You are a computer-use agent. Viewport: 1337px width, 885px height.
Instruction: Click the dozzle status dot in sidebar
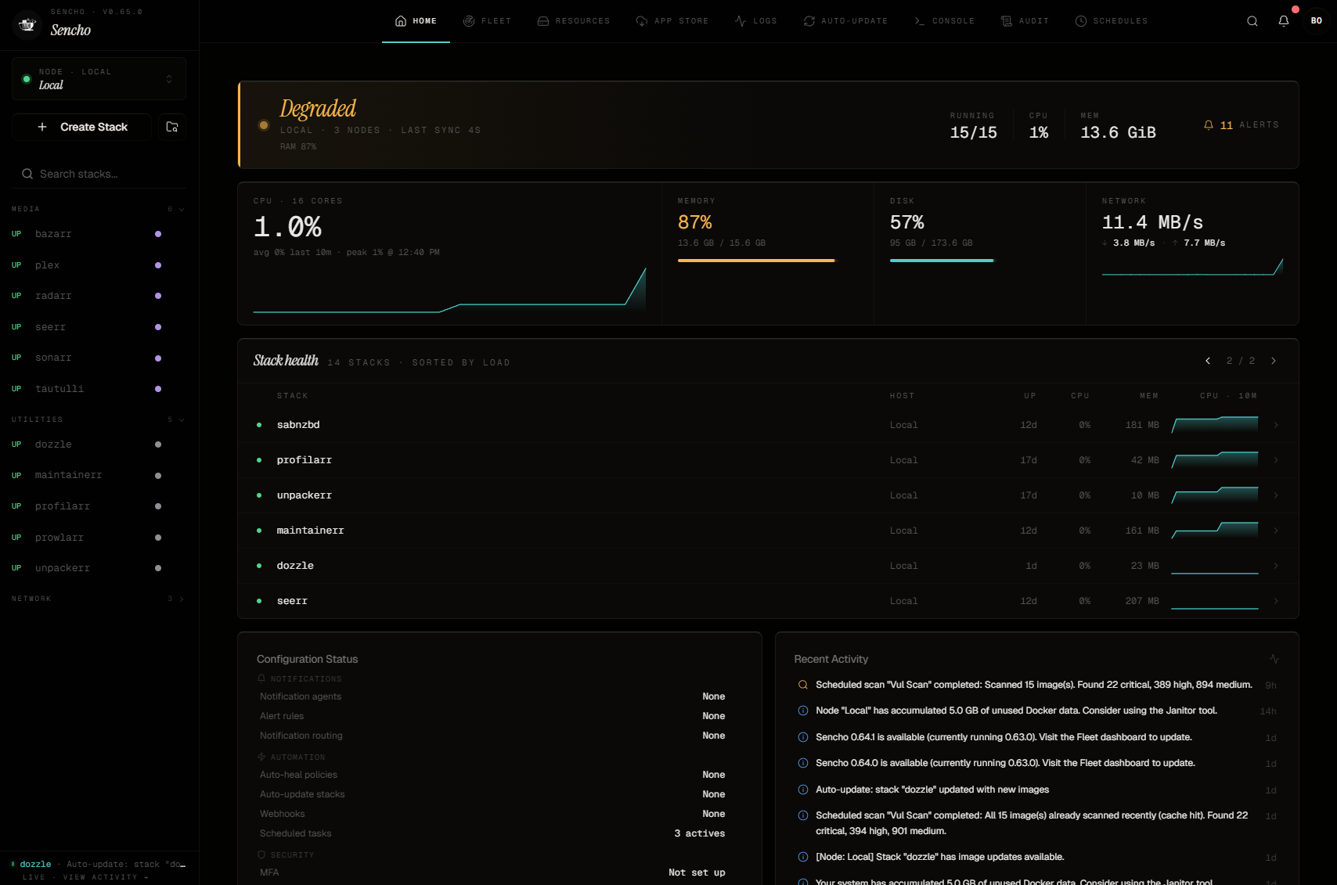tap(158, 444)
